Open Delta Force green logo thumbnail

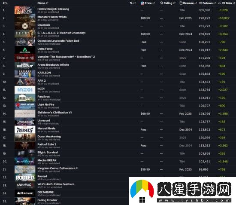tap(25, 50)
